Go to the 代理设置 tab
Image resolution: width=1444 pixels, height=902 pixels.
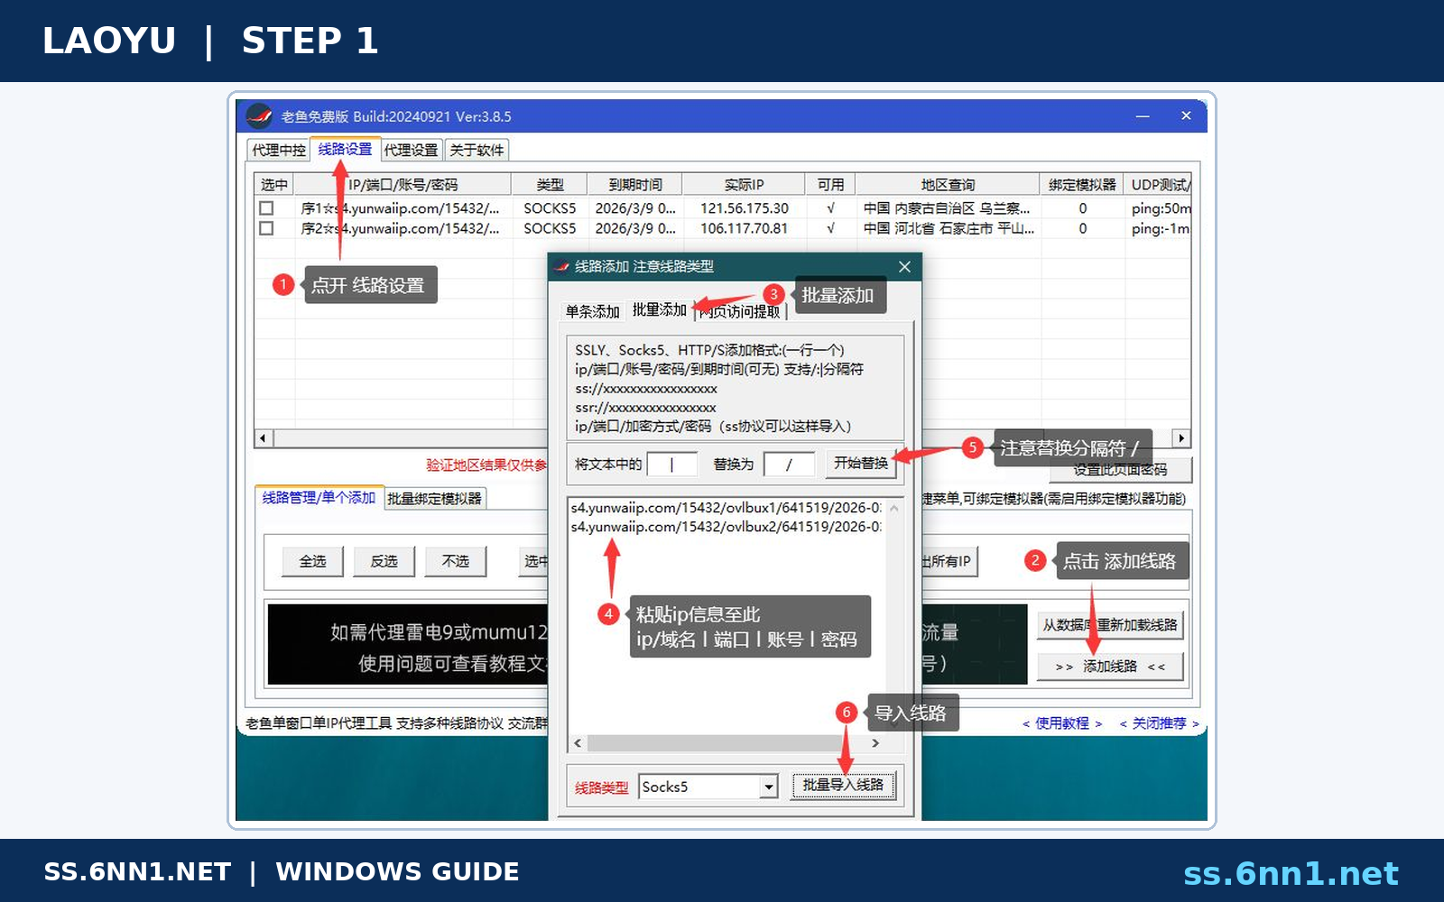411,150
